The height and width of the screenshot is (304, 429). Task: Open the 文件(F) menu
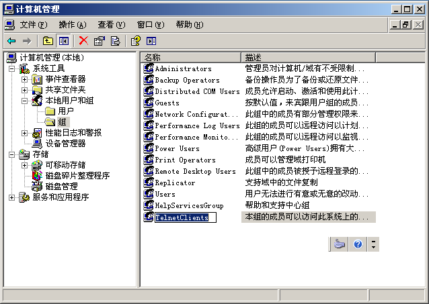click(34, 25)
